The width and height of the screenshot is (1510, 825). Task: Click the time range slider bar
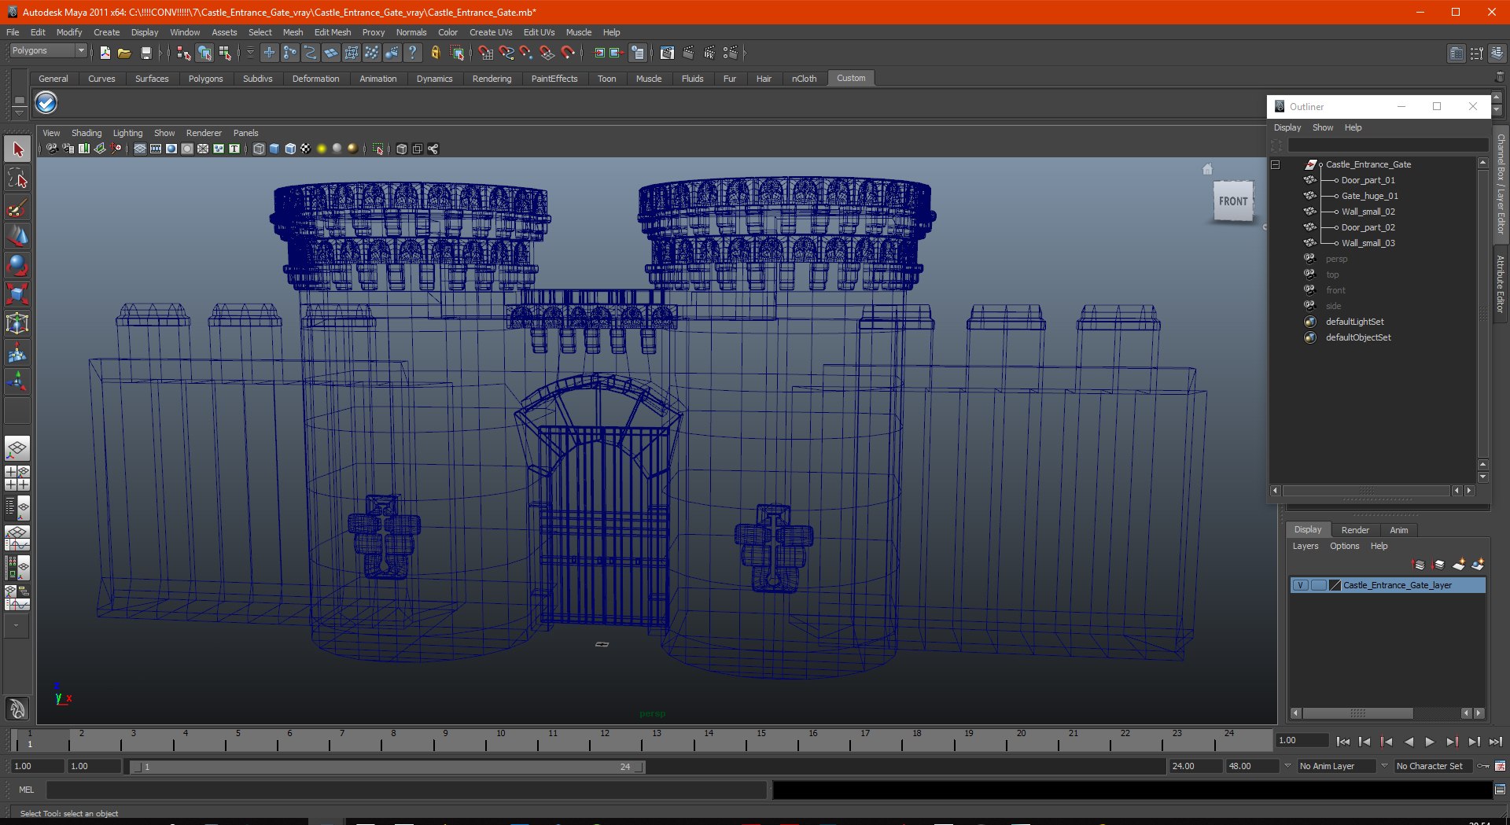(387, 767)
